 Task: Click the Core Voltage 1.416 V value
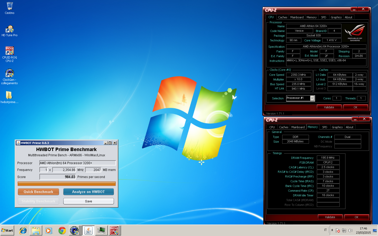(332, 40)
